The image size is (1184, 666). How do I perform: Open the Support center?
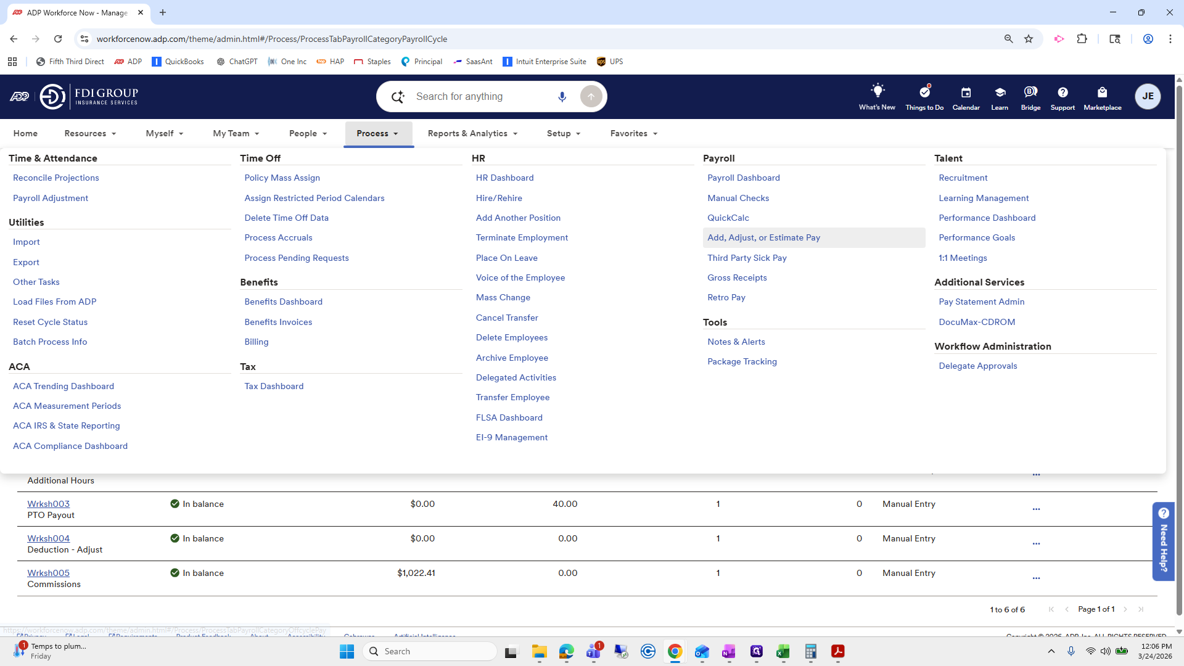[1063, 96]
